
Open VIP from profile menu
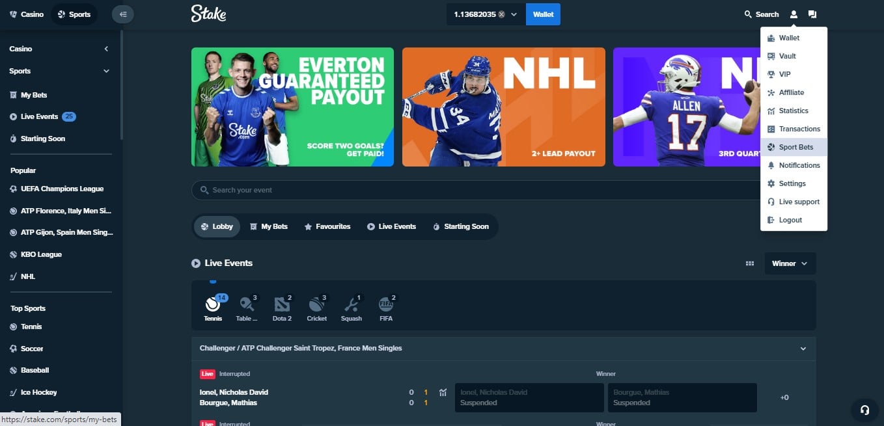point(794,74)
